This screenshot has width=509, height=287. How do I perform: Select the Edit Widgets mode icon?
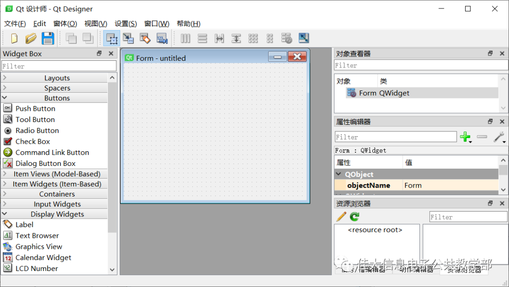click(x=112, y=39)
